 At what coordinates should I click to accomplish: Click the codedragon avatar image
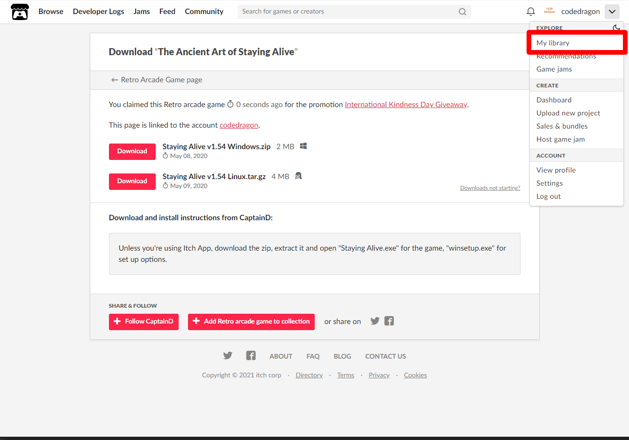tap(549, 11)
